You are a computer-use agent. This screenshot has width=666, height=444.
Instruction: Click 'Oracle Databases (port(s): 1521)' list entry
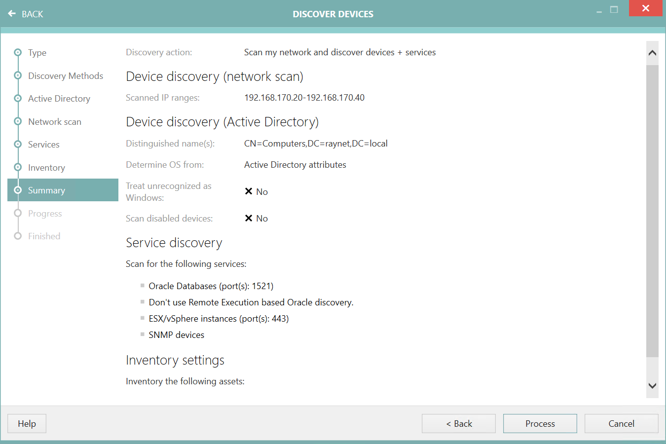tap(211, 286)
